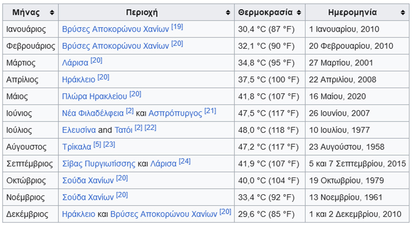This screenshot has height=225, width=413.
Task: Sort by Θερμοκρασία using its arrows
Action: 299,12
